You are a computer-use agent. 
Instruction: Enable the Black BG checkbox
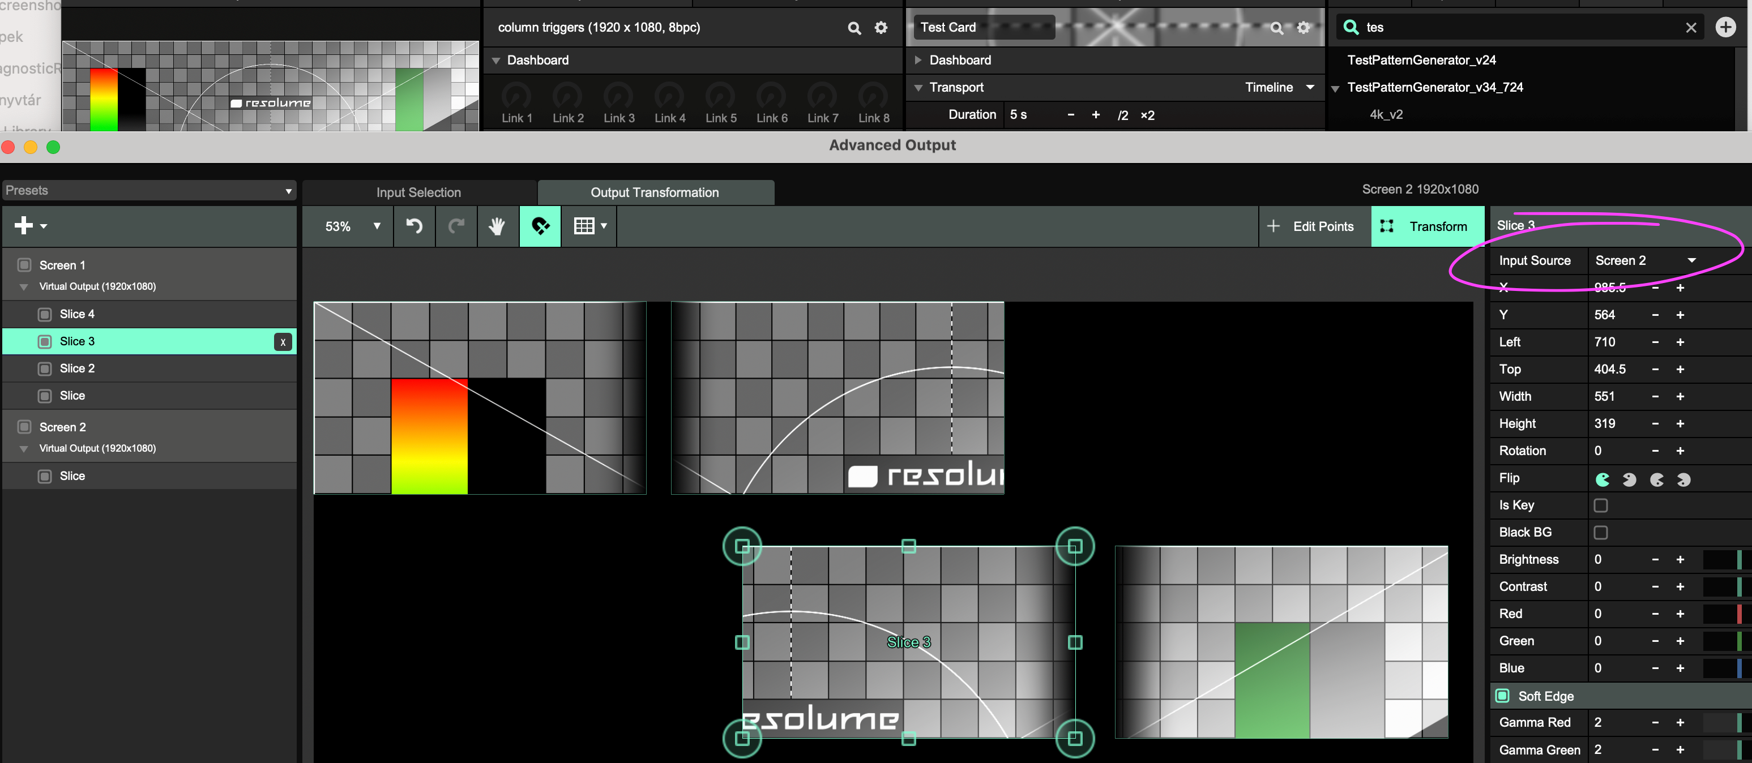(1600, 533)
